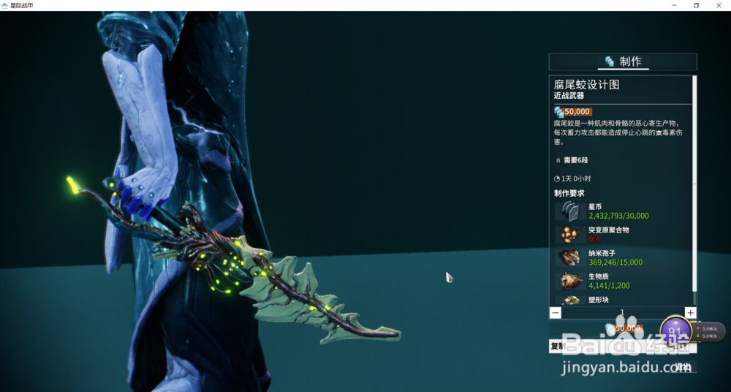Open the 制作 tab
The height and width of the screenshot is (392, 731).
click(624, 61)
